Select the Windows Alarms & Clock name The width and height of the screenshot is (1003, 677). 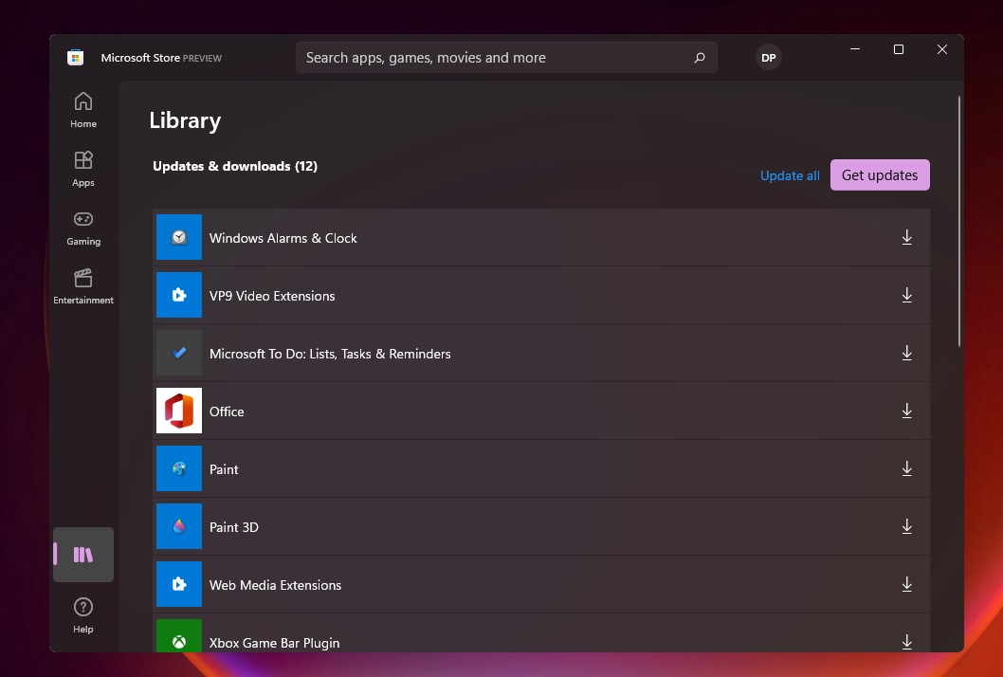pos(283,238)
